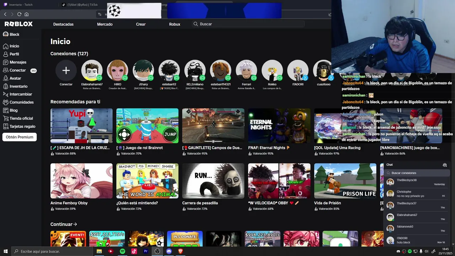Viewport: 455px width, 256px height.
Task: Click the browser home icon
Action: click(26, 14)
